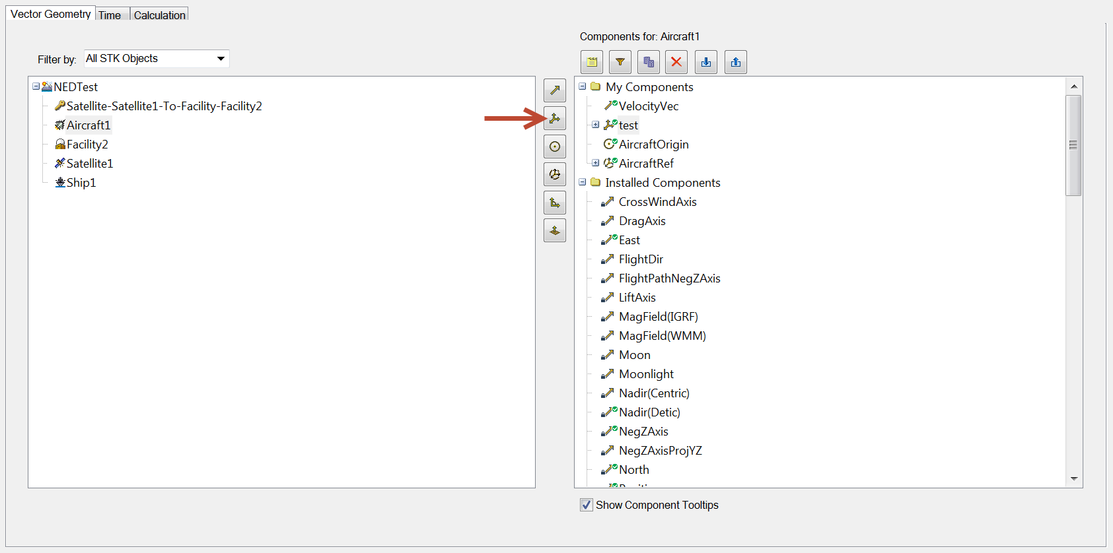Select the East vector
Viewport: 1113px width, 553px height.
629,240
